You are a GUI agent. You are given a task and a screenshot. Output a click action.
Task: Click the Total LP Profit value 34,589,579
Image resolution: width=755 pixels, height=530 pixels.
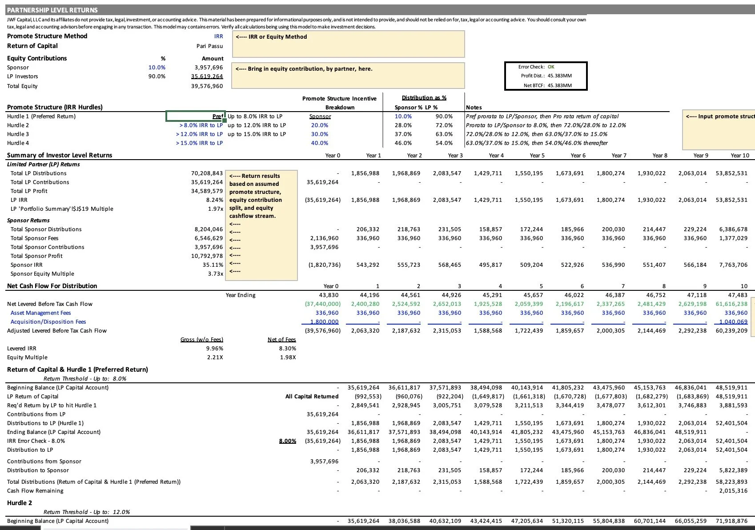tap(207, 191)
